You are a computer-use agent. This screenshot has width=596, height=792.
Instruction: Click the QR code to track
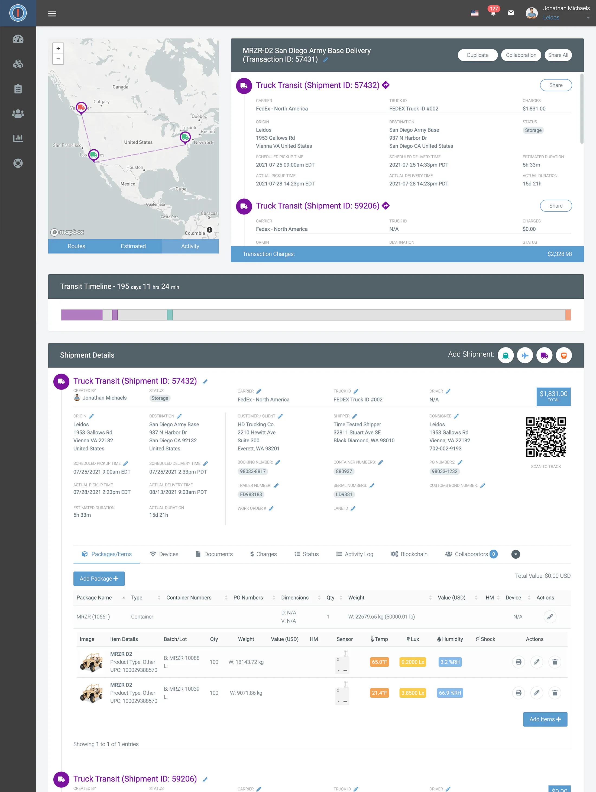tap(546, 437)
